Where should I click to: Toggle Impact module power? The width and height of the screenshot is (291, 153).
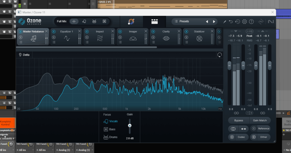[x=87, y=31]
